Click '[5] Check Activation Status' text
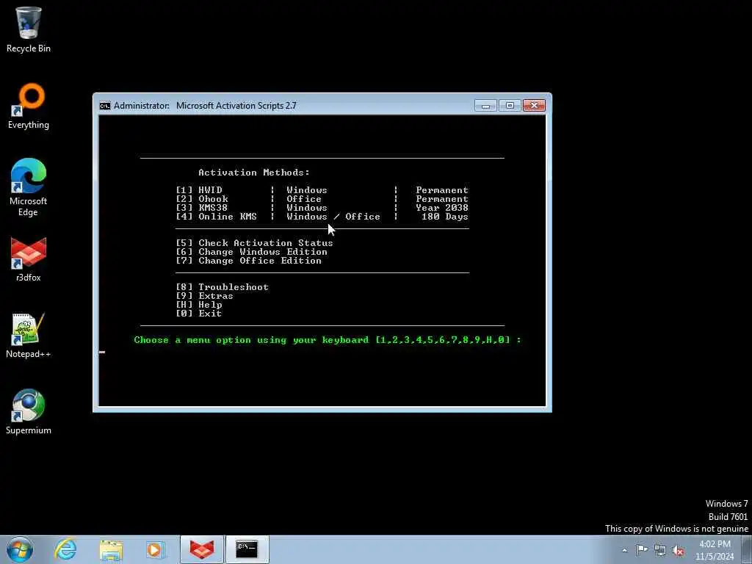752x564 pixels. [254, 242]
